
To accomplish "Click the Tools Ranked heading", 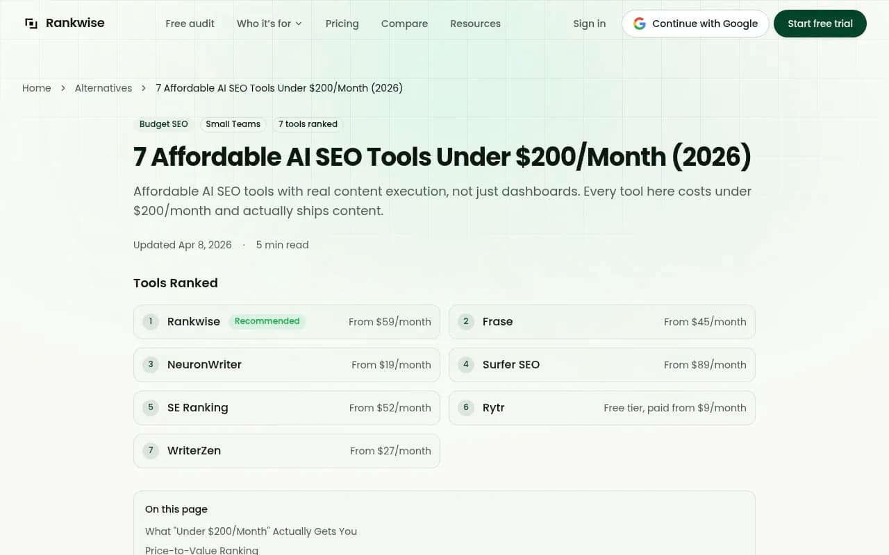I will pos(176,283).
